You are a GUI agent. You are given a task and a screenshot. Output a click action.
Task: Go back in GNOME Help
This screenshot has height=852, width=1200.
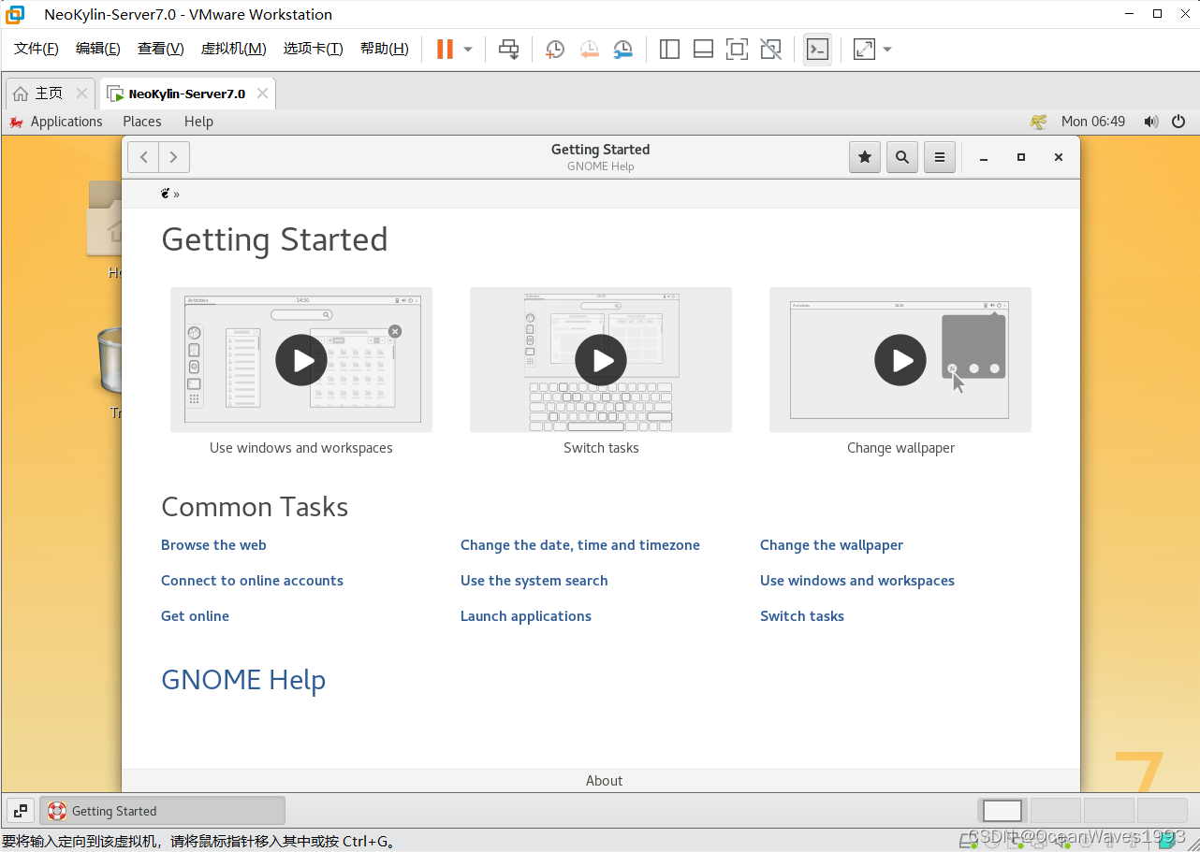tap(143, 157)
